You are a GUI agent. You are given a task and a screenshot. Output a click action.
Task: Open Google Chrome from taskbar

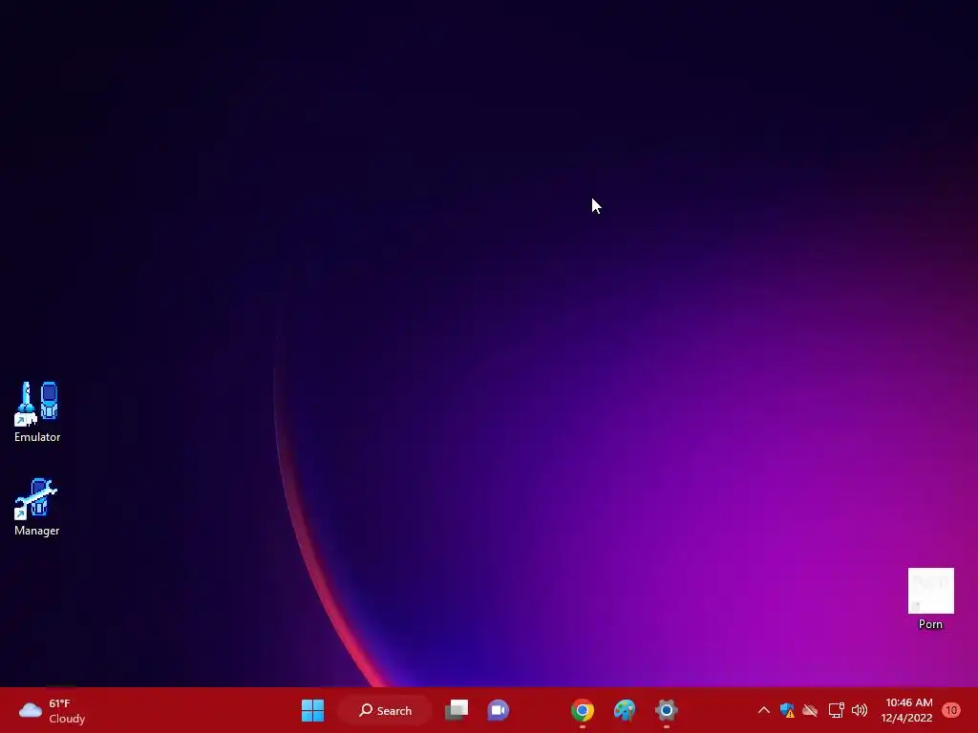point(582,710)
